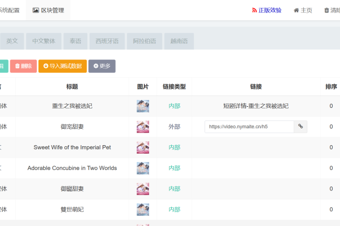Screen dimensions: 340x226
Task: Select the 中文繁体 language tab
Action: pos(44,41)
